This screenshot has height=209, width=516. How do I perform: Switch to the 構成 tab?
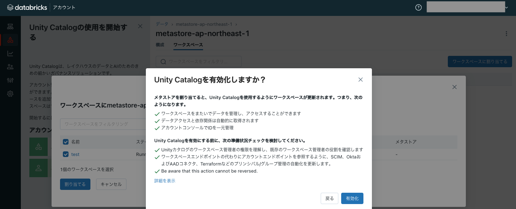(x=160, y=45)
